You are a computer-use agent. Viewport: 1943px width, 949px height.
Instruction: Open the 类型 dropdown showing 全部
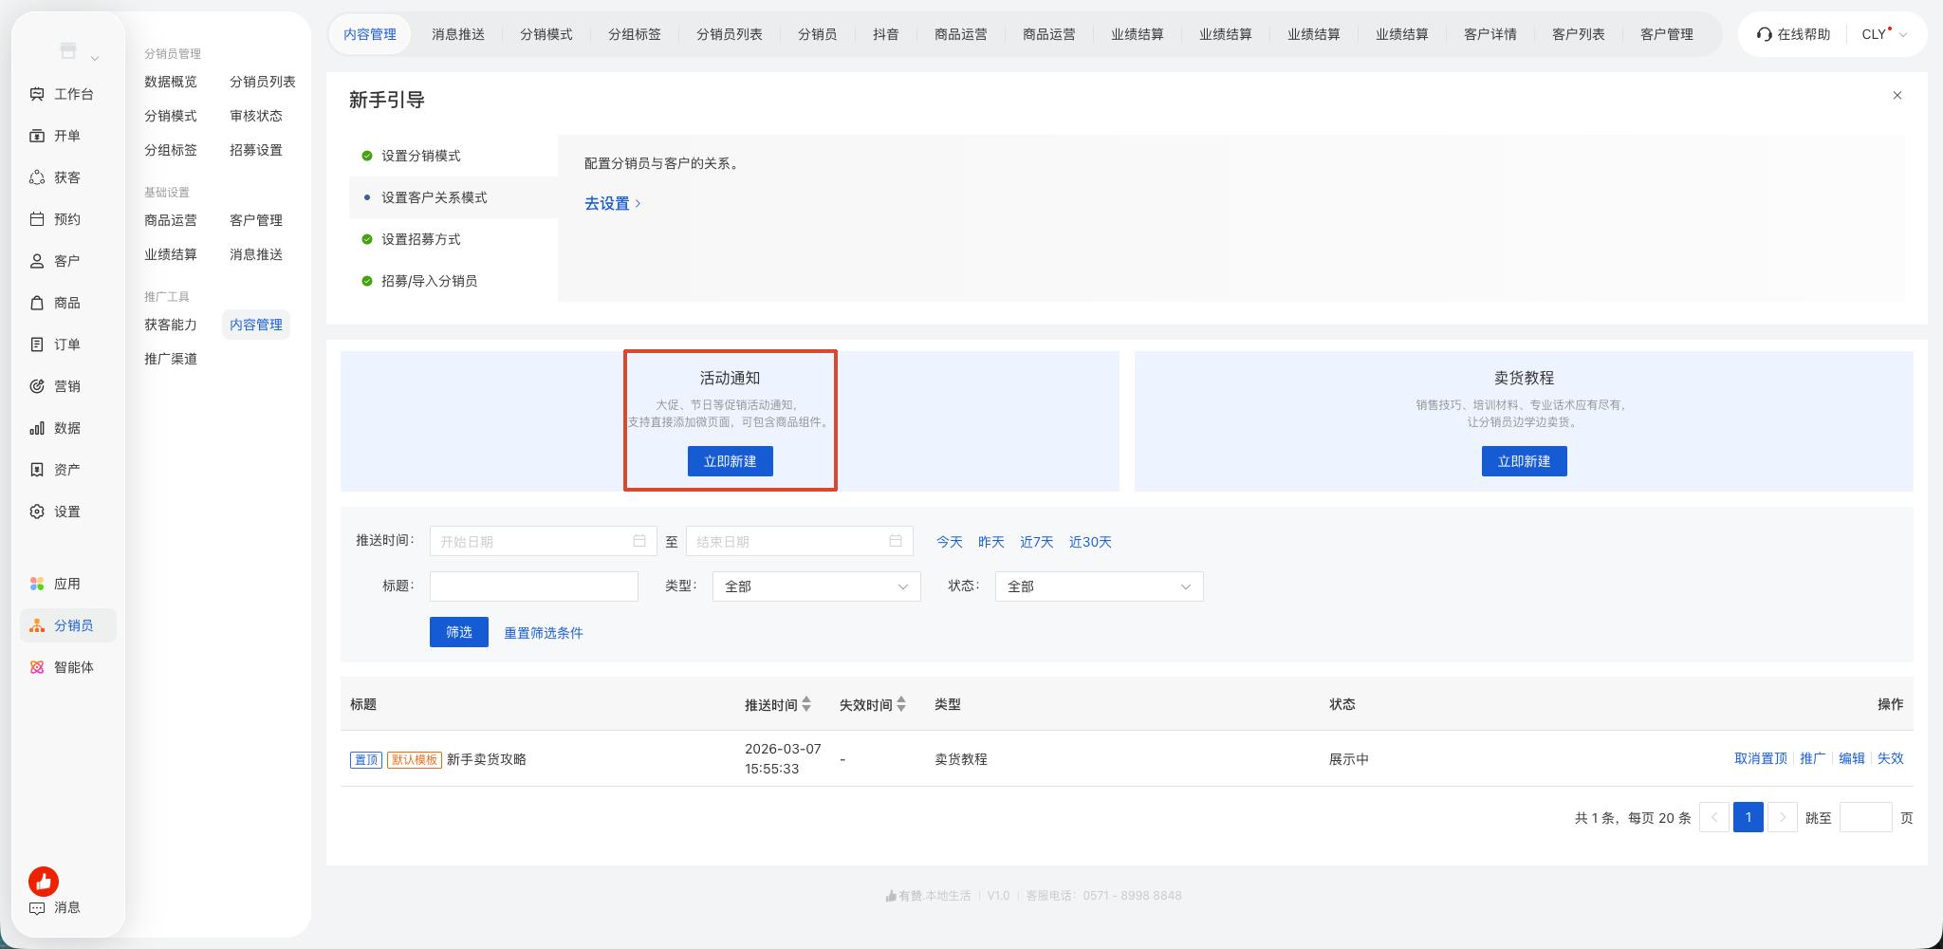coord(816,586)
